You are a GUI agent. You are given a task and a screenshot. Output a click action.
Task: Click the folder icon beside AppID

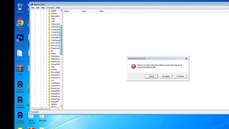(49, 11)
